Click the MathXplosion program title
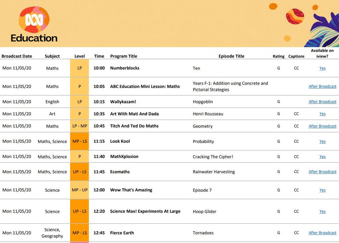Viewport: 339px width, 243px height. pos(124,157)
